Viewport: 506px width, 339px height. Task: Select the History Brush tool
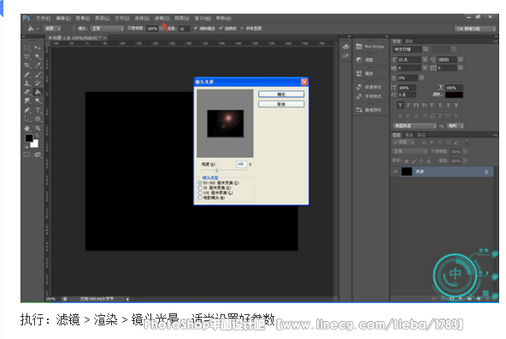pos(38,84)
